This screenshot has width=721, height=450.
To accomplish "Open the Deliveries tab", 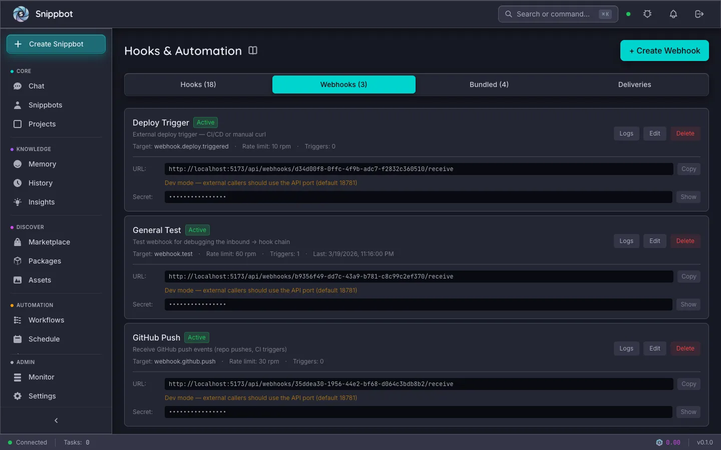I will [x=635, y=84].
